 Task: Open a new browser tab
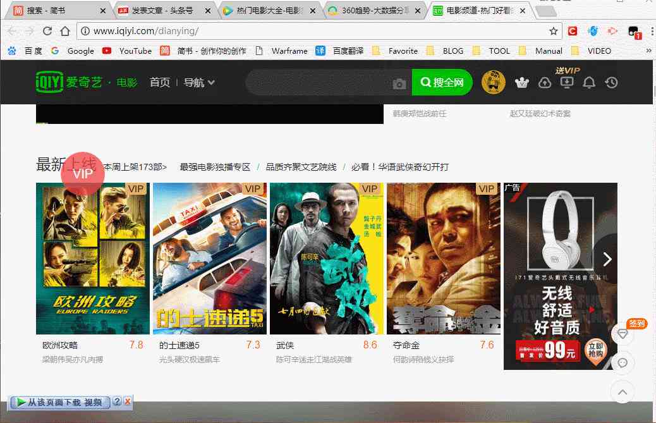tap(546, 11)
